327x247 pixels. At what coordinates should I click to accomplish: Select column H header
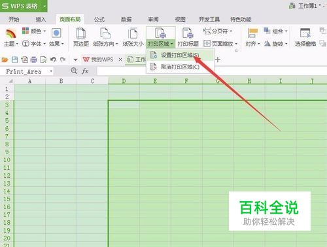[x=249, y=81]
